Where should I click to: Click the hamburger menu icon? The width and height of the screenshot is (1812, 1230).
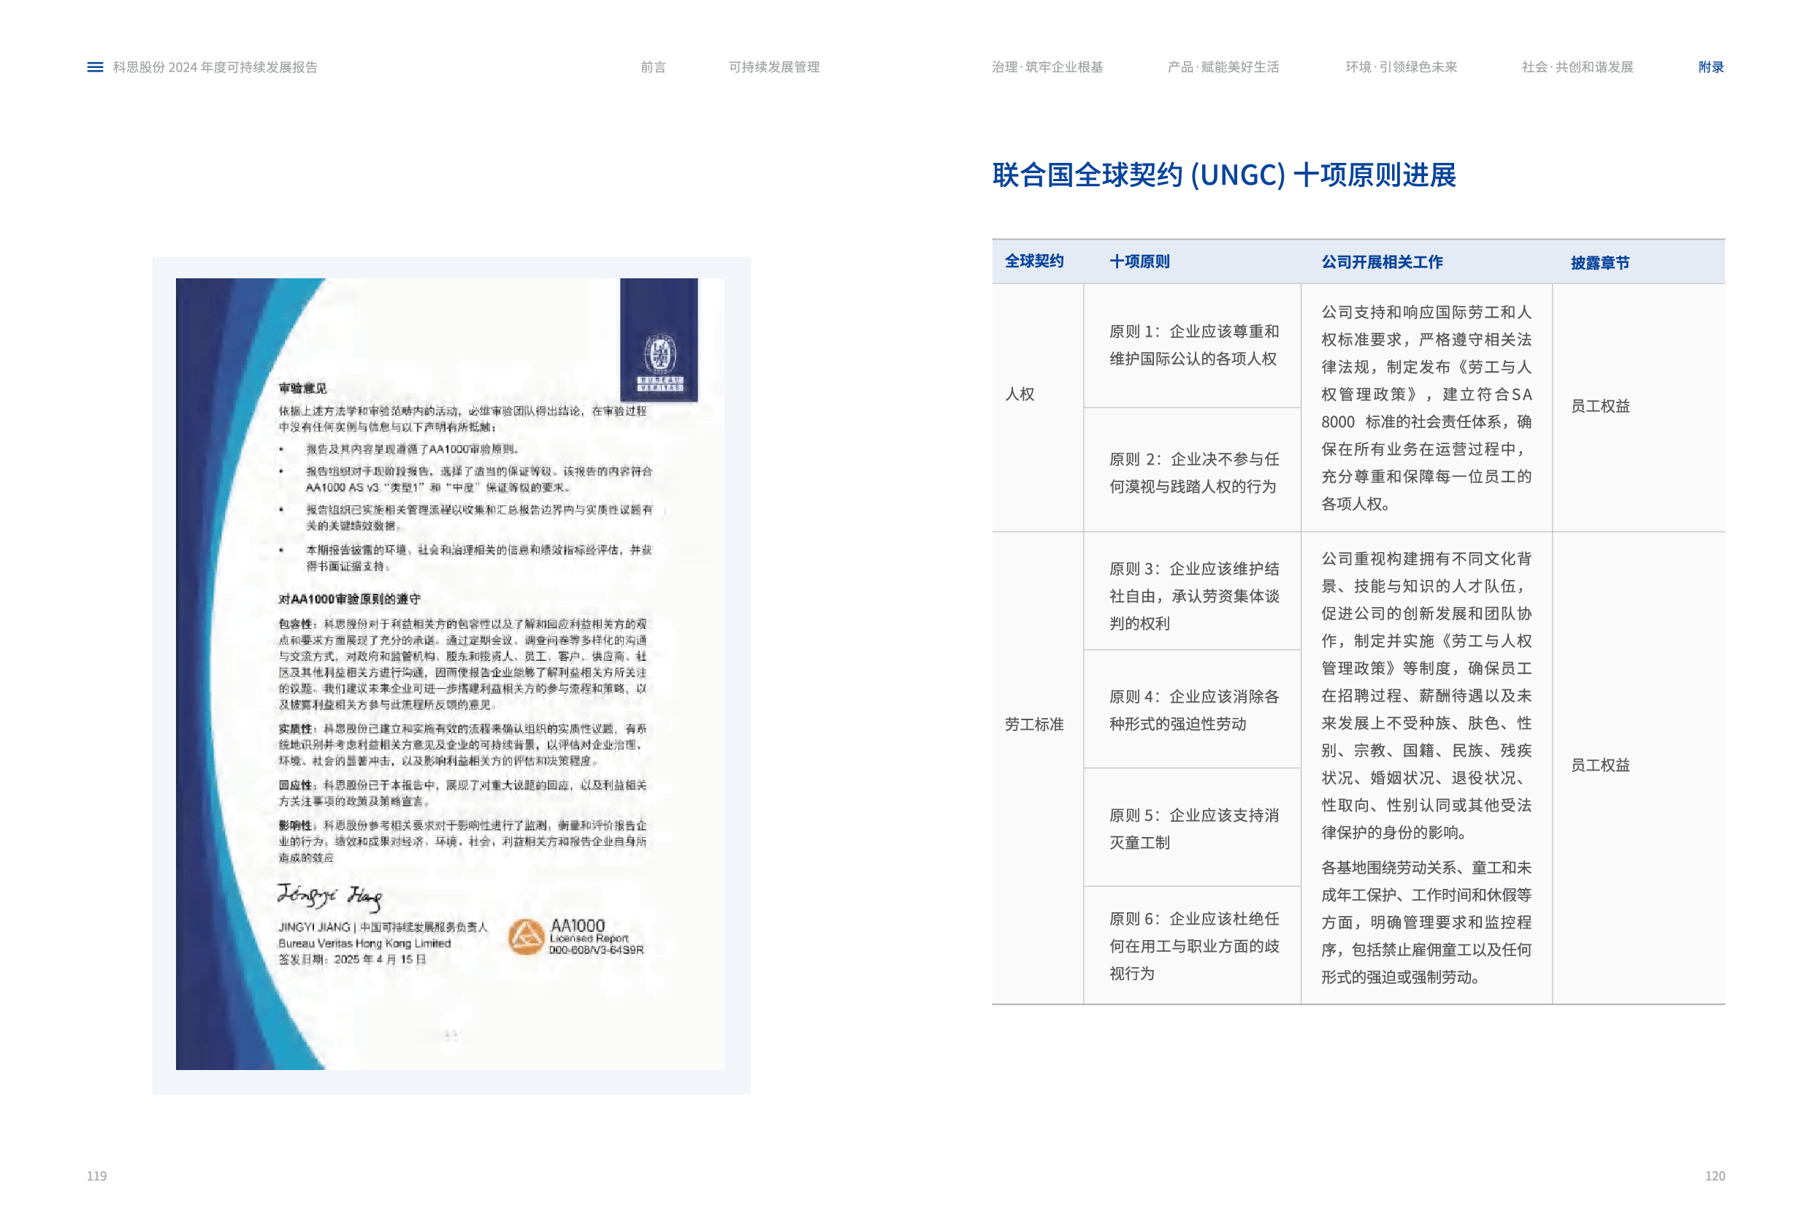tap(95, 67)
